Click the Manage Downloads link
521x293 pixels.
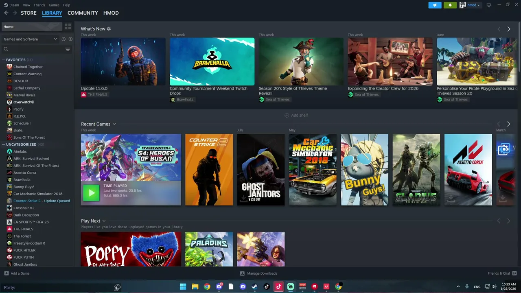[x=262, y=273]
